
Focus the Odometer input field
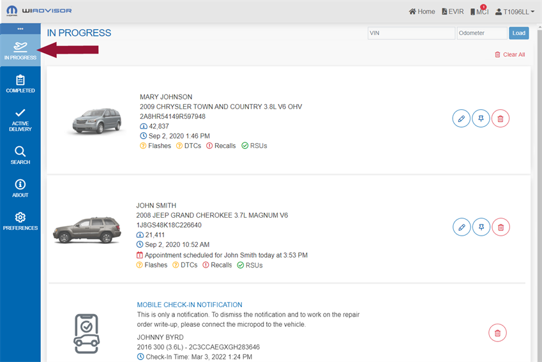pyautogui.click(x=482, y=33)
